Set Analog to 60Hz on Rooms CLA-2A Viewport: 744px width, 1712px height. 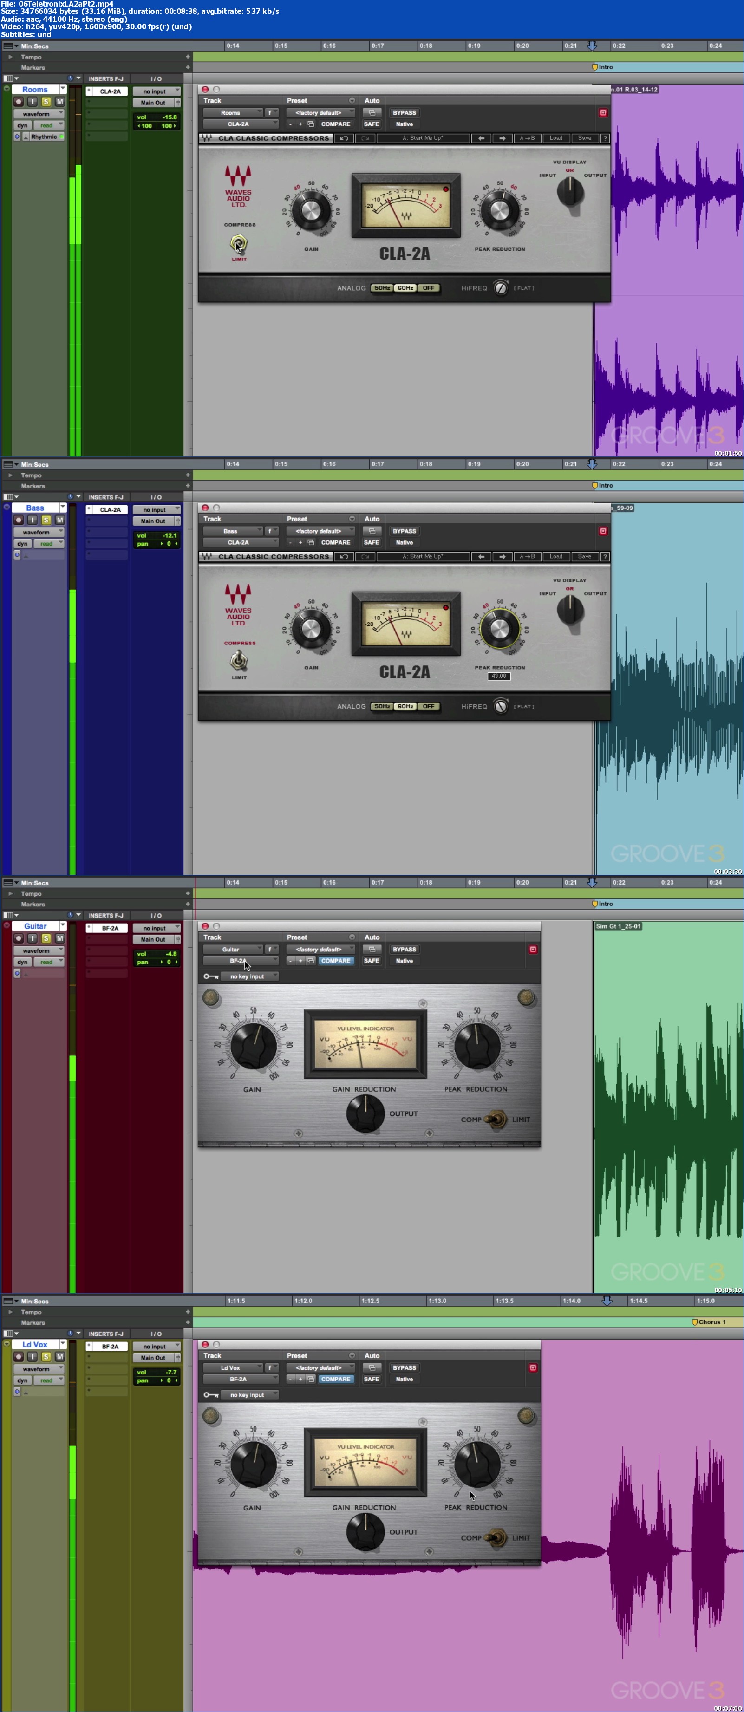tap(405, 288)
